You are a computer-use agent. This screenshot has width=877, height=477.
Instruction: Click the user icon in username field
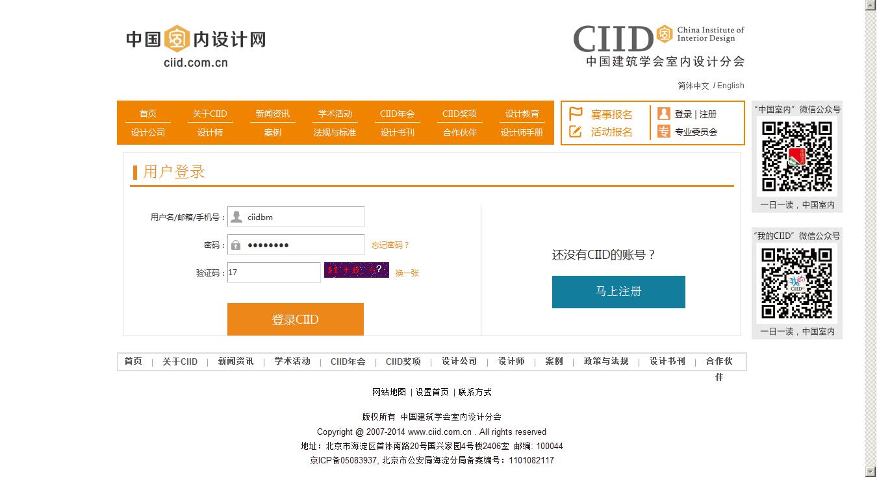tap(237, 217)
